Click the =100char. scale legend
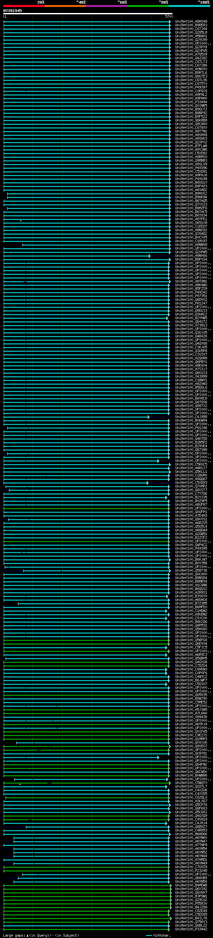Viewport: 213px width, 938px height. tap(158, 935)
